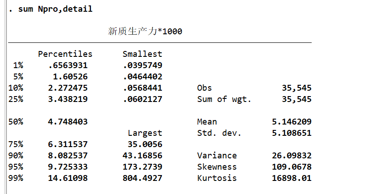Click the Kurtosis value 16898.01
Image resolution: width=375 pixels, height=194 pixels.
tap(292, 178)
